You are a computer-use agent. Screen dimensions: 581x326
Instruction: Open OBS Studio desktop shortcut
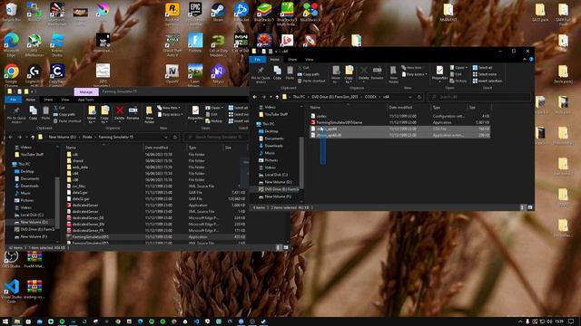point(11,259)
